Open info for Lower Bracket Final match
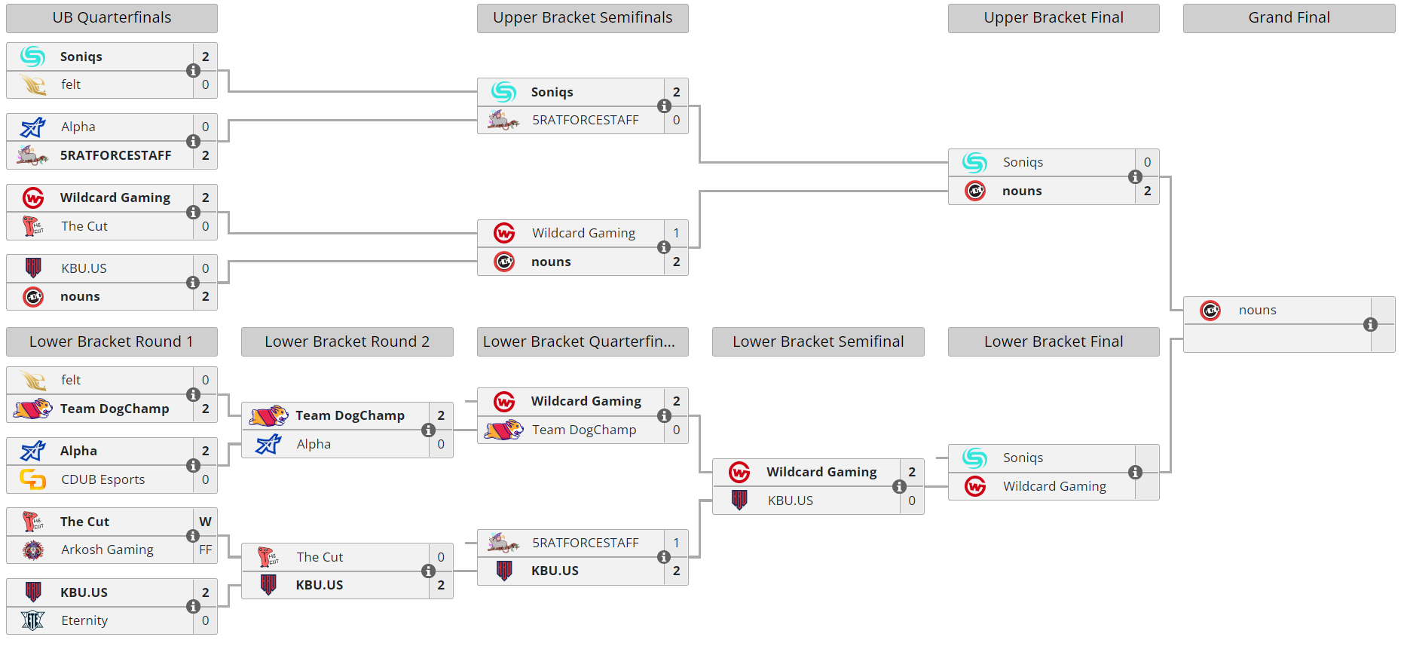This screenshot has height=646, width=1407. click(x=1135, y=472)
